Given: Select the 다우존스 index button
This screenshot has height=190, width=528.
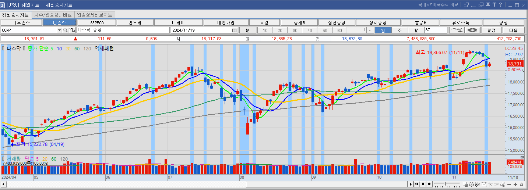Looking at the screenshot, I should coord(21,22).
